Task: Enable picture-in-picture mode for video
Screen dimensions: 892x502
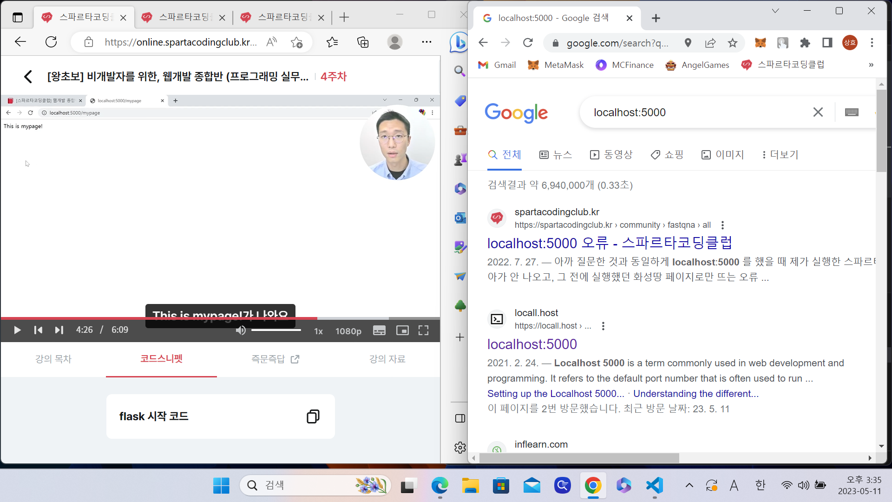Action: coord(402,330)
